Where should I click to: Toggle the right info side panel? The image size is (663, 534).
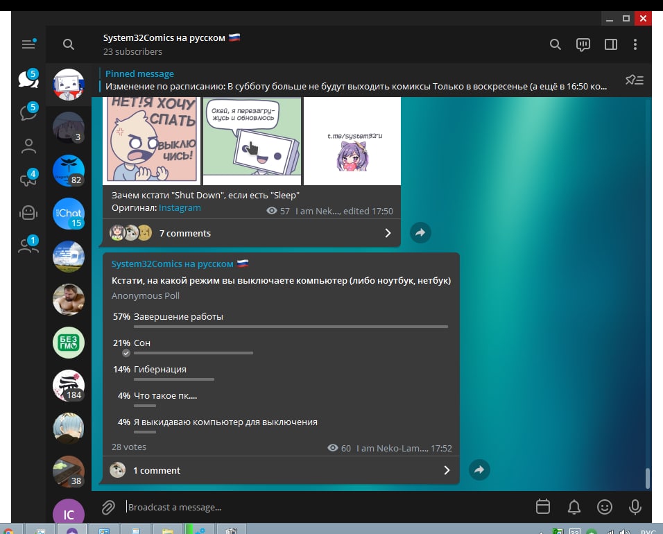click(x=610, y=44)
